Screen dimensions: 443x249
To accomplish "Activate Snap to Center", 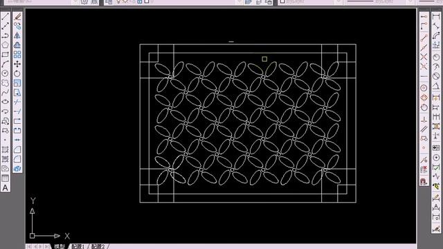I will [x=424, y=88].
